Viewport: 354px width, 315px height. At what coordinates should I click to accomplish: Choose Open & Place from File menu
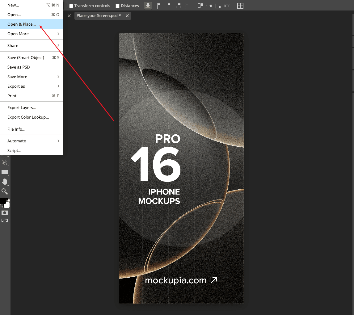22,24
